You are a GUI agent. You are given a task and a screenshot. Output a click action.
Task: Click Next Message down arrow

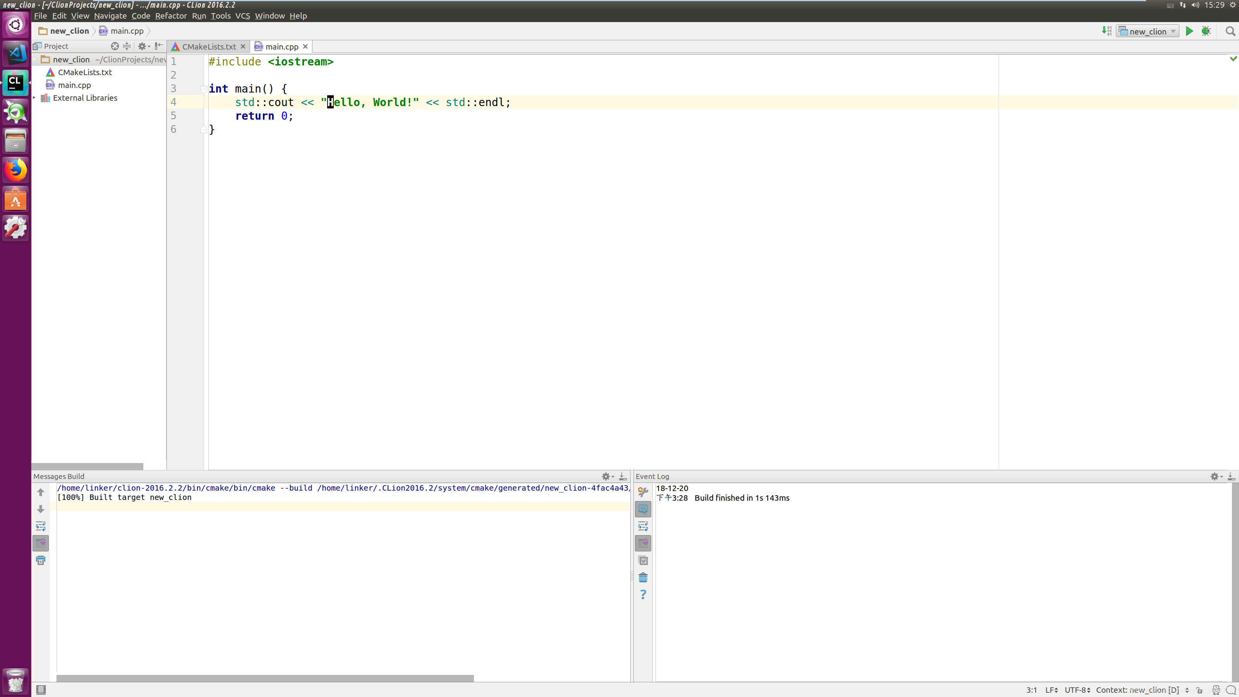(41, 509)
